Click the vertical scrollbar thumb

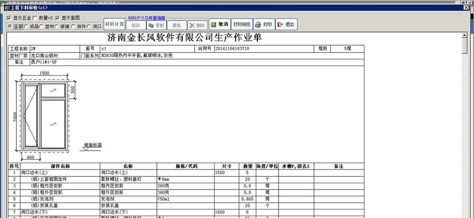465,46
